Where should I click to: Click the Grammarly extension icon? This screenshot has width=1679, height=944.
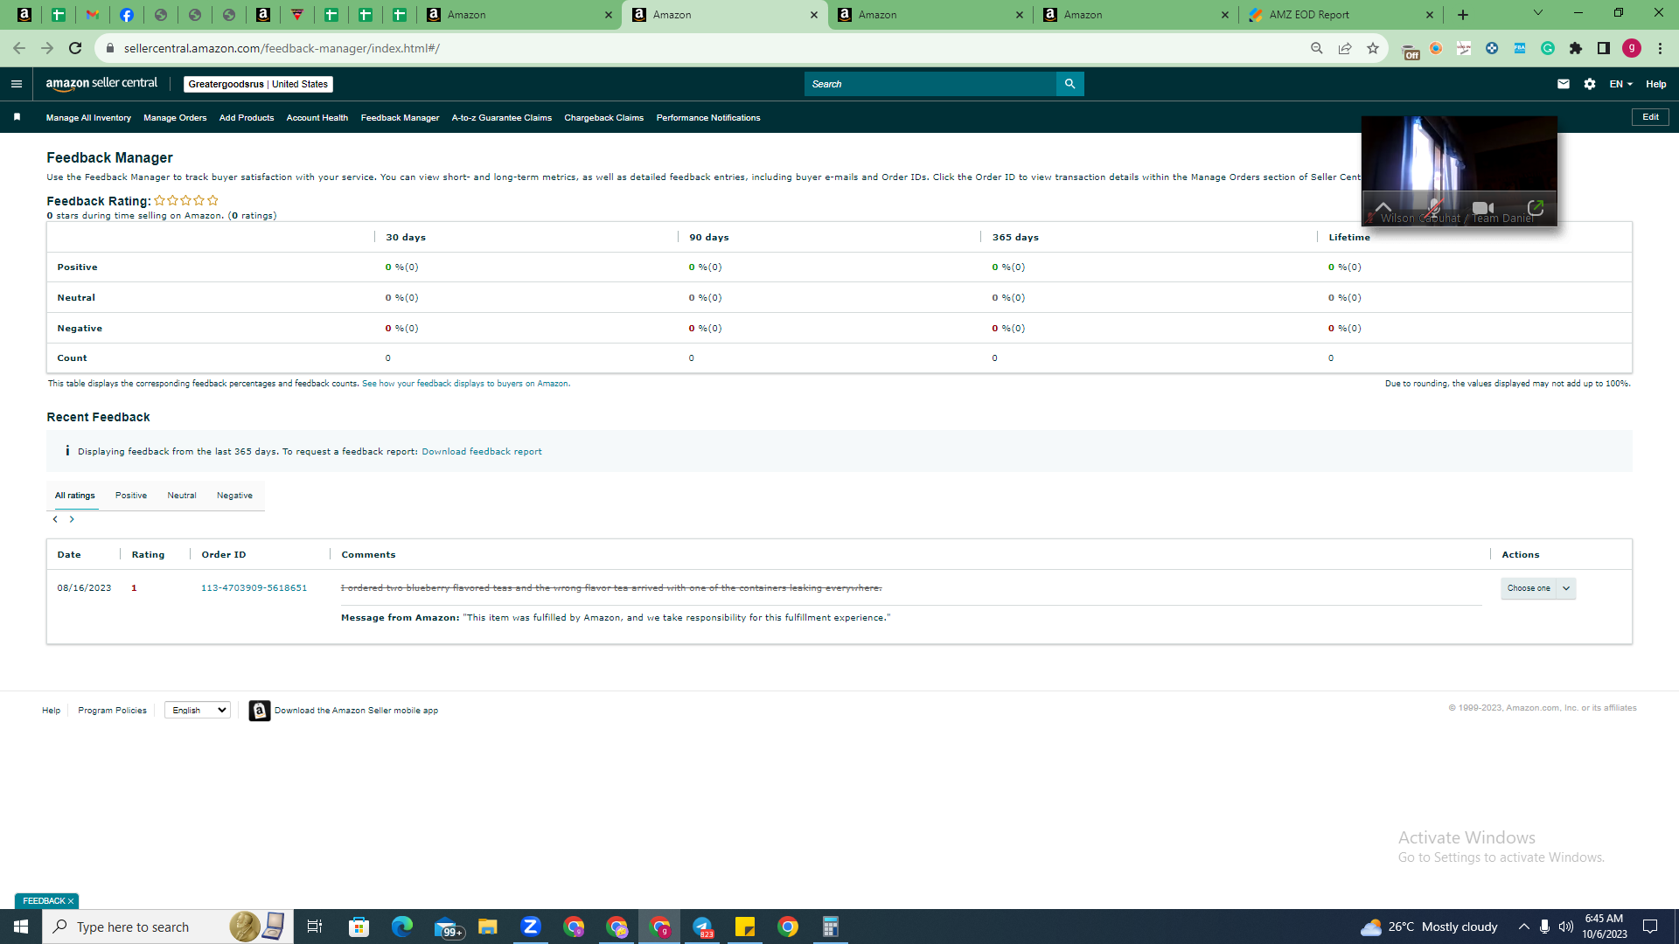1548,48
